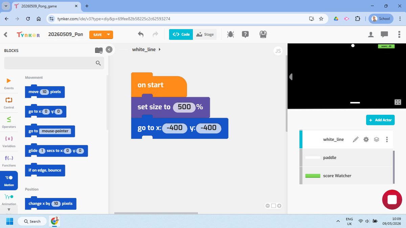This screenshot has width=406, height=228.
Task: Click the taskbar Search box
Action: (x=32, y=221)
